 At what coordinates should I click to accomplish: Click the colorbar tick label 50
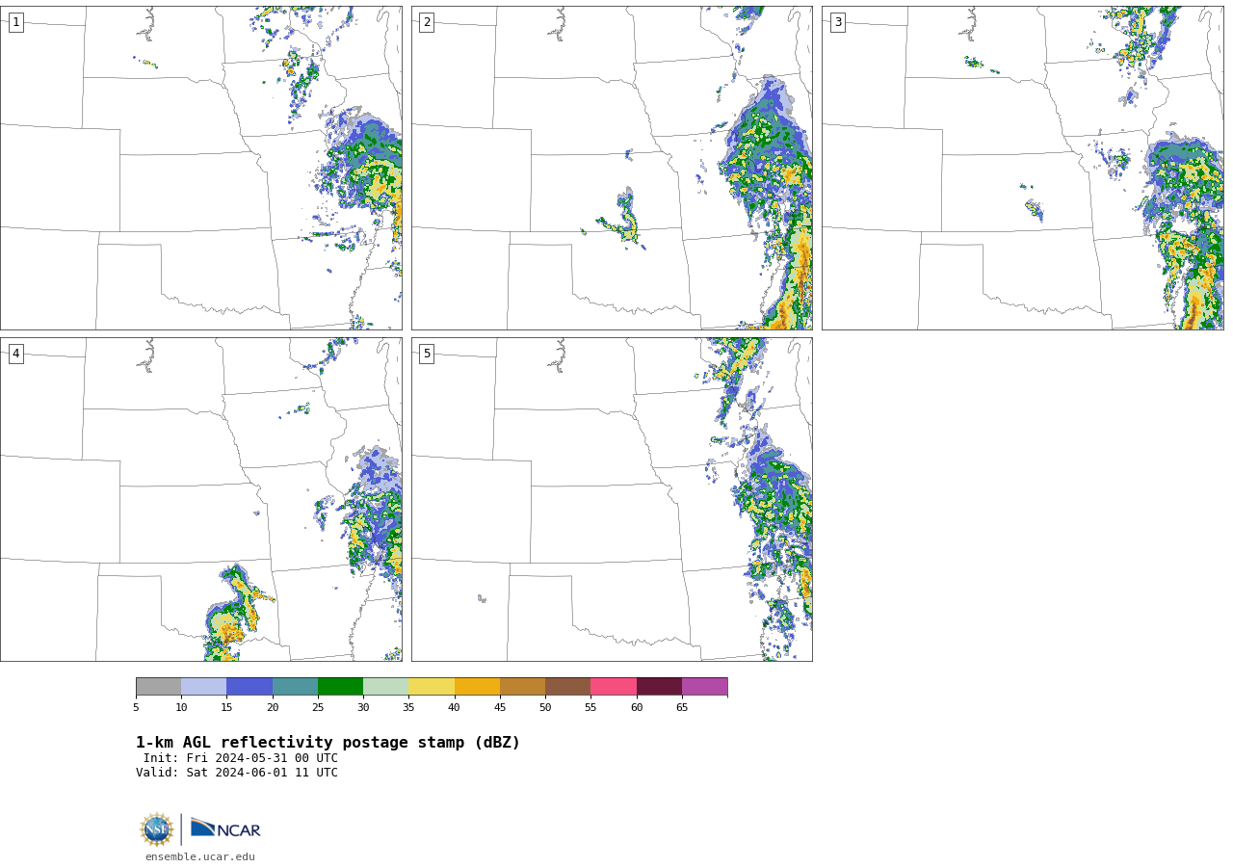tap(545, 708)
